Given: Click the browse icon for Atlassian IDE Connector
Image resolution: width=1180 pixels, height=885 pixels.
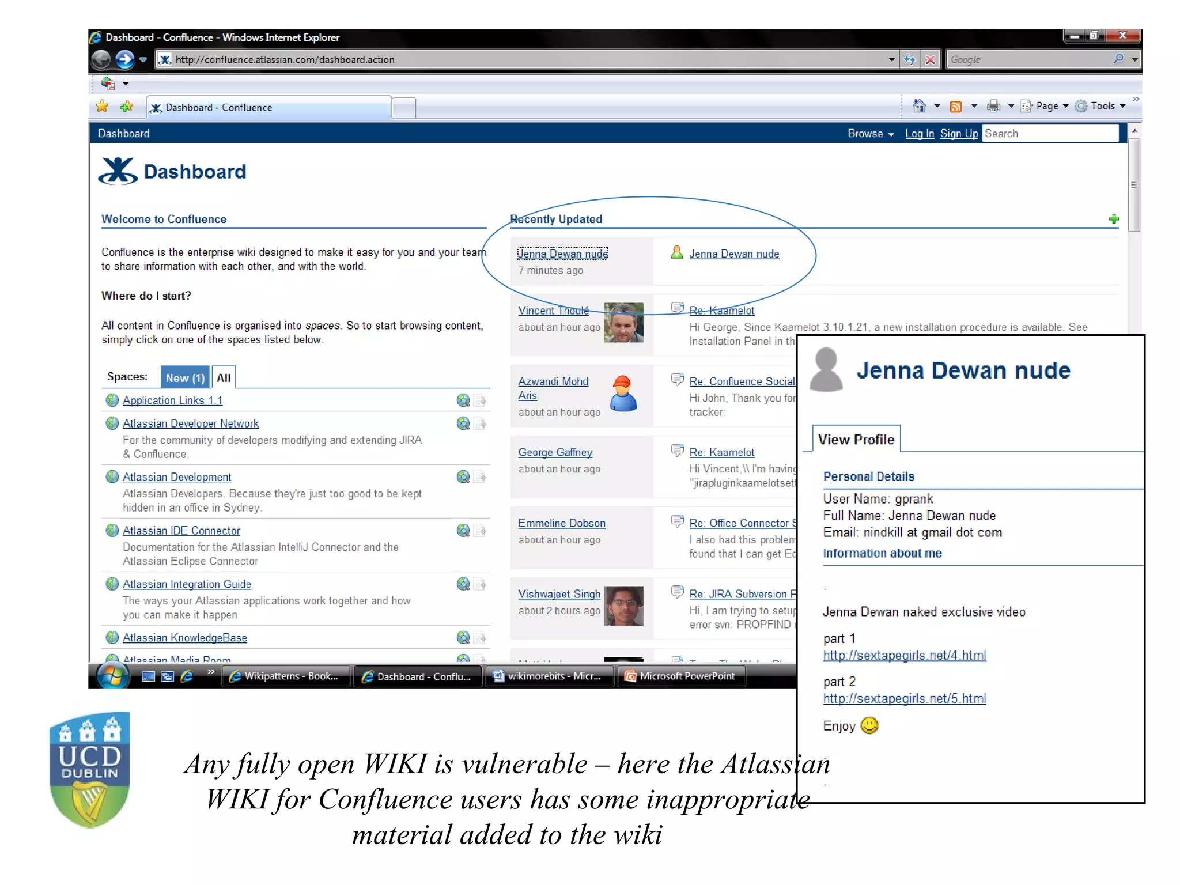Looking at the screenshot, I should click(x=463, y=531).
